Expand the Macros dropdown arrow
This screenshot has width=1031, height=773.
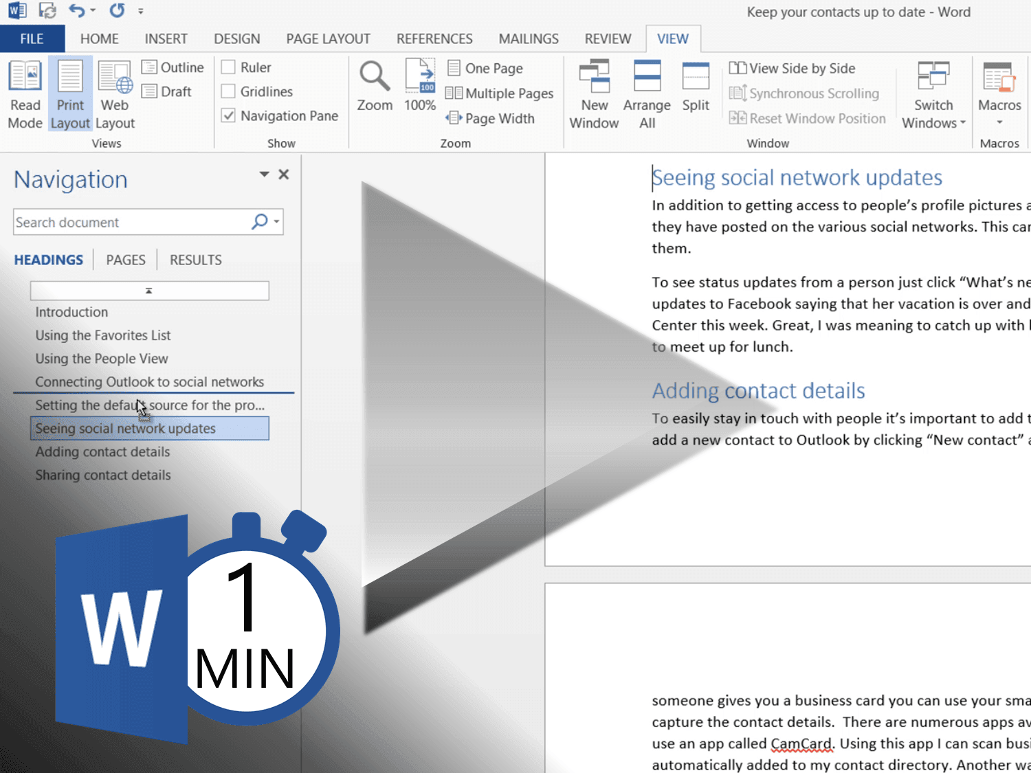999,123
